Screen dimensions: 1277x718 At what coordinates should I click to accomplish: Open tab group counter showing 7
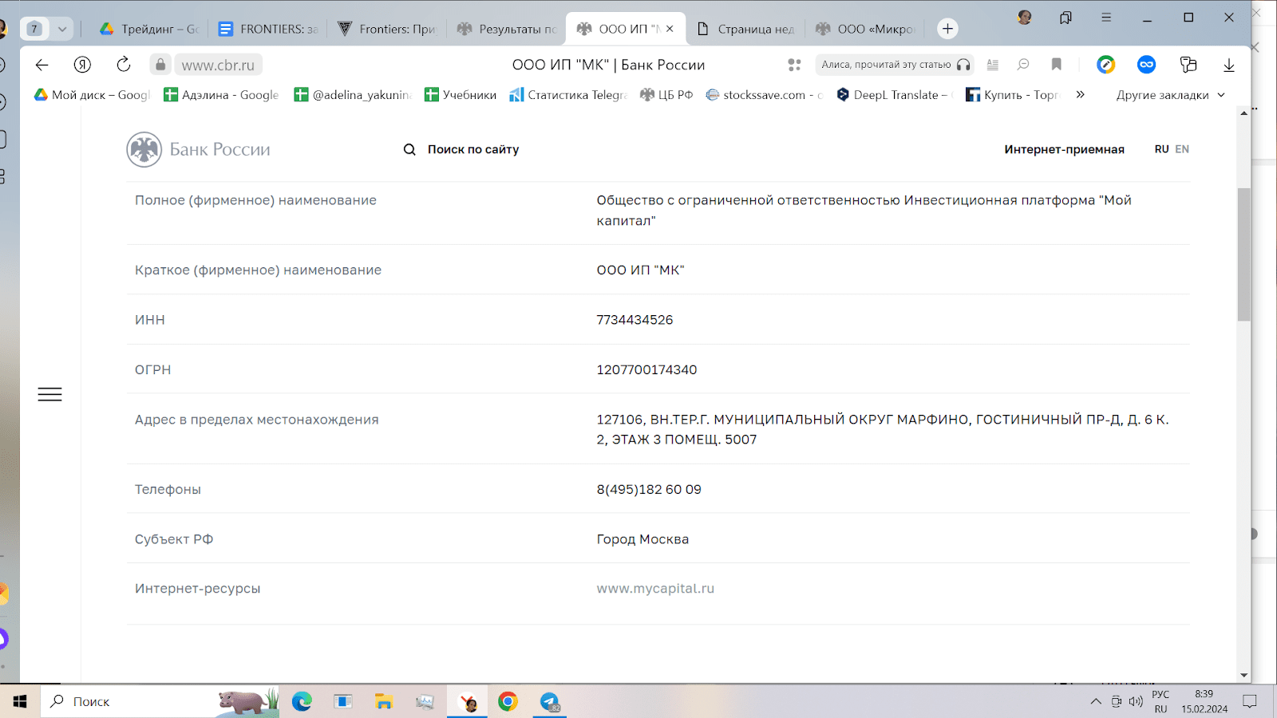34,29
